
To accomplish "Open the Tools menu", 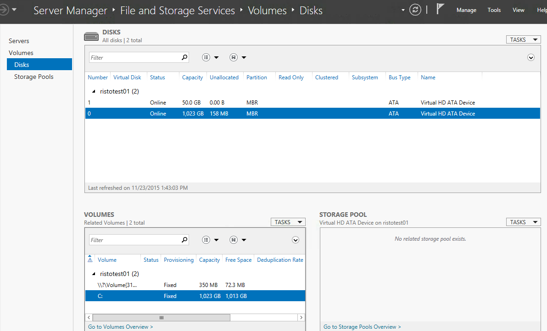I will [x=494, y=10].
